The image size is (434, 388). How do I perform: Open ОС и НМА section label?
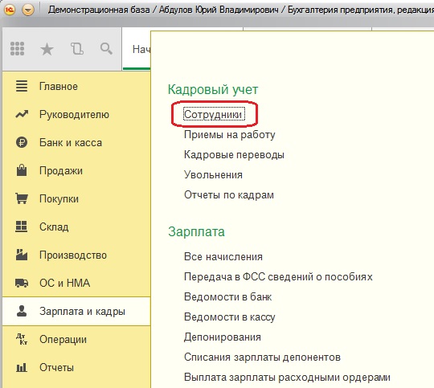click(65, 283)
